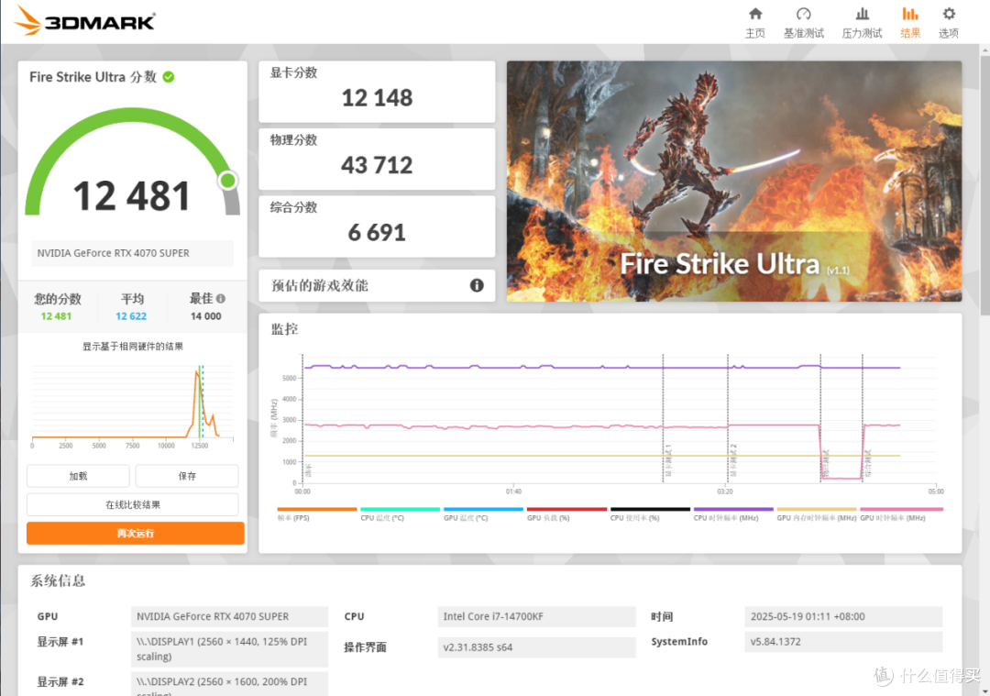Click the orange 再次运行 run again button
This screenshot has height=696, width=990.
pos(135,533)
